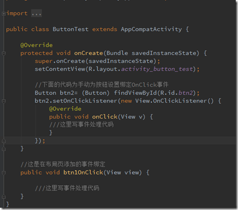Click the btn1OnClick method name
238x210 pixels.
click(83, 172)
